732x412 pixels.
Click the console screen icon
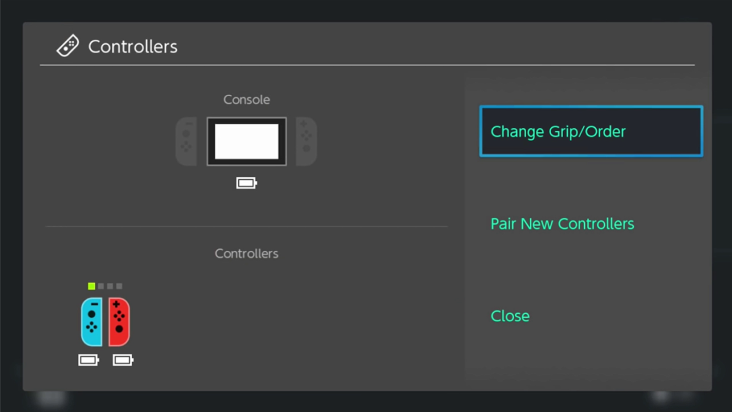pos(247,142)
